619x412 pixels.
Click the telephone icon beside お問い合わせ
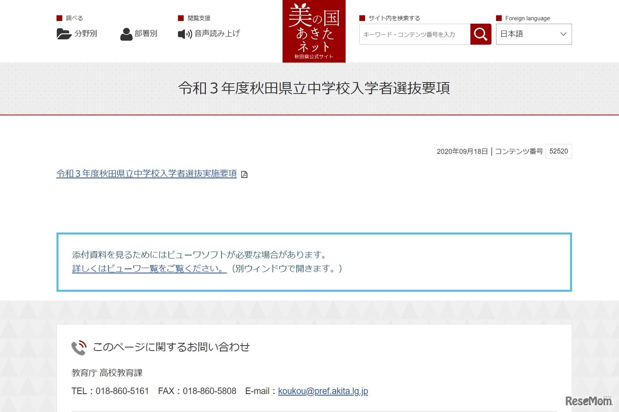pyautogui.click(x=79, y=347)
